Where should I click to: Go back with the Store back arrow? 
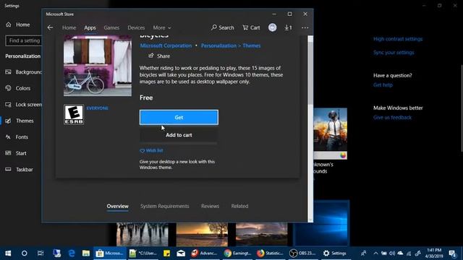pos(50,27)
